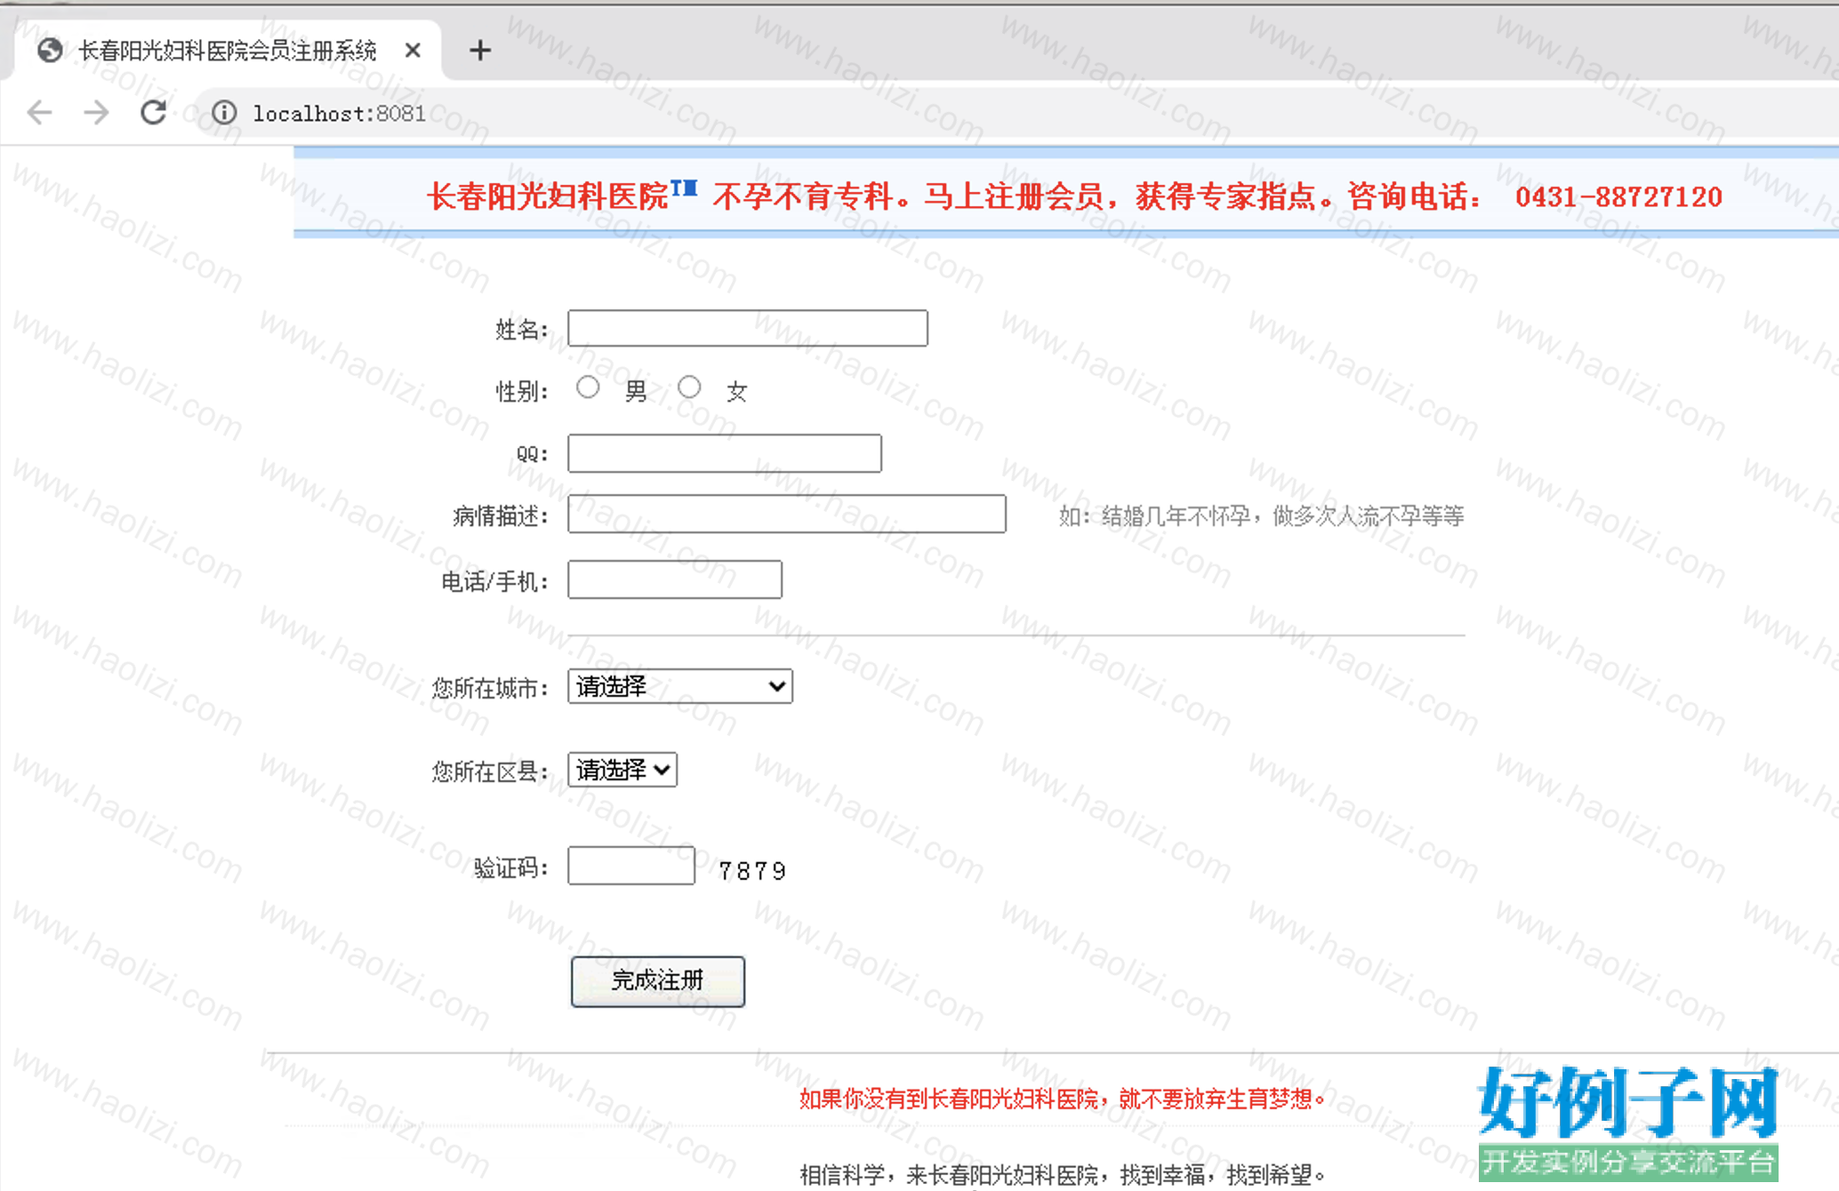Click the globe favicon on the tab
Image resolution: width=1839 pixels, height=1191 pixels.
[50, 51]
